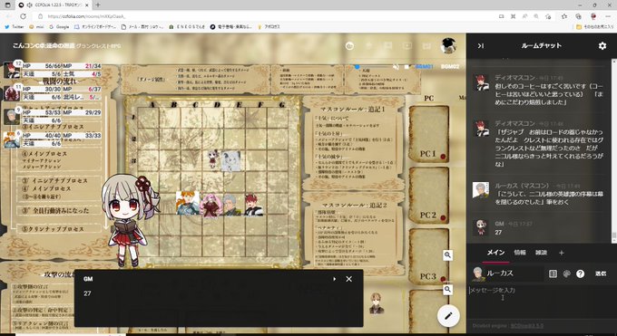Open browser tab actions menu icon
This screenshot has height=336, width=617.
coord(7,5)
